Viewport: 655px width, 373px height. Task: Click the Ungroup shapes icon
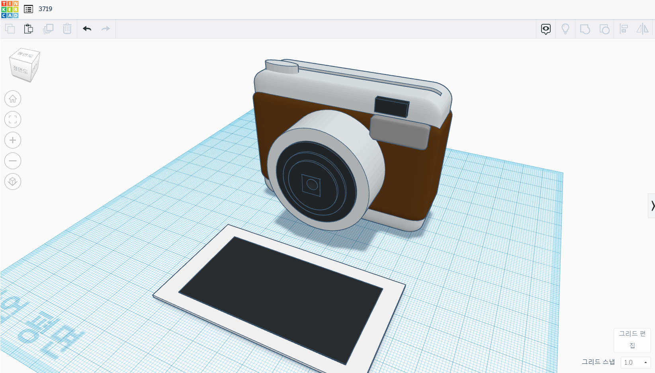[604, 29]
